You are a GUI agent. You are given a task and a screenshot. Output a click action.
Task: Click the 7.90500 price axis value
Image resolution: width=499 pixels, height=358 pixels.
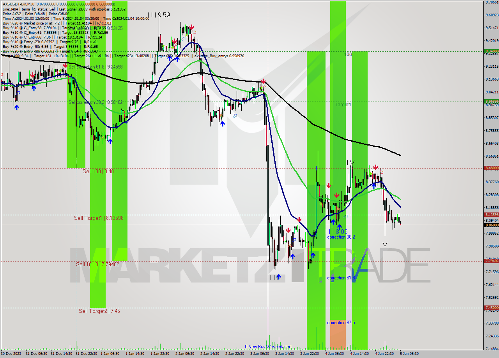492,246
